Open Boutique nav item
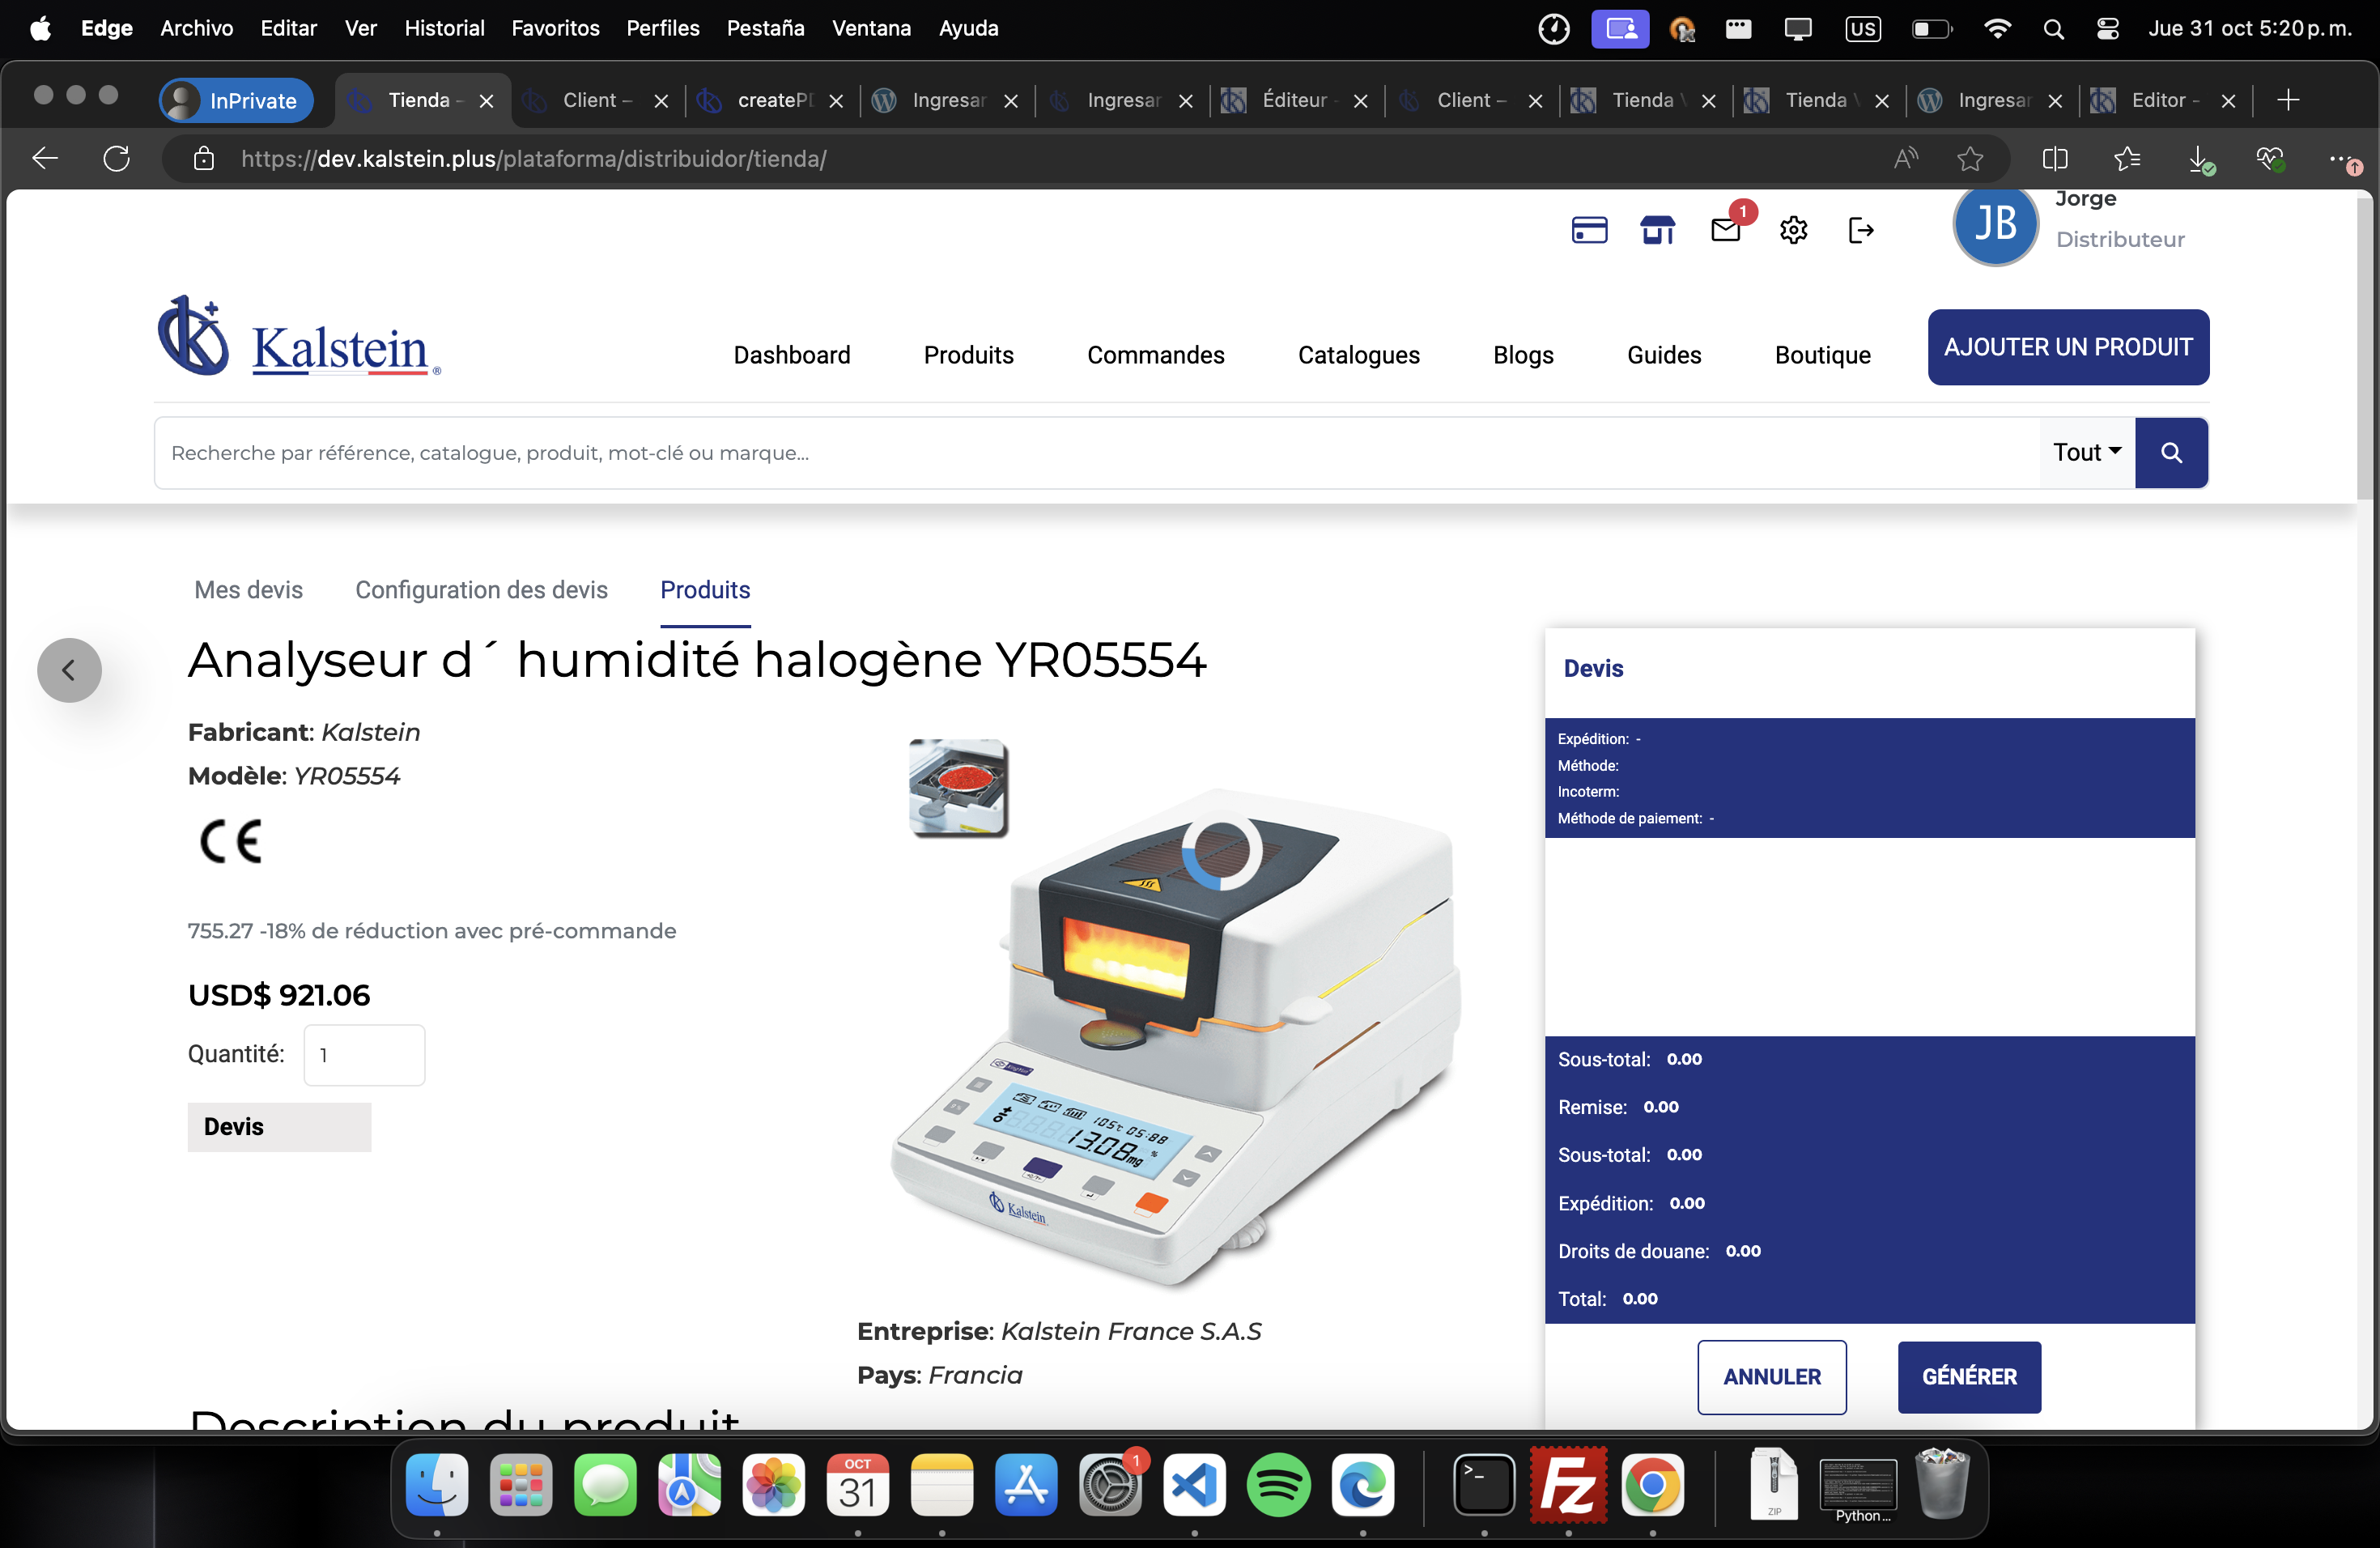The height and width of the screenshot is (1548, 2380). pyautogui.click(x=1822, y=355)
